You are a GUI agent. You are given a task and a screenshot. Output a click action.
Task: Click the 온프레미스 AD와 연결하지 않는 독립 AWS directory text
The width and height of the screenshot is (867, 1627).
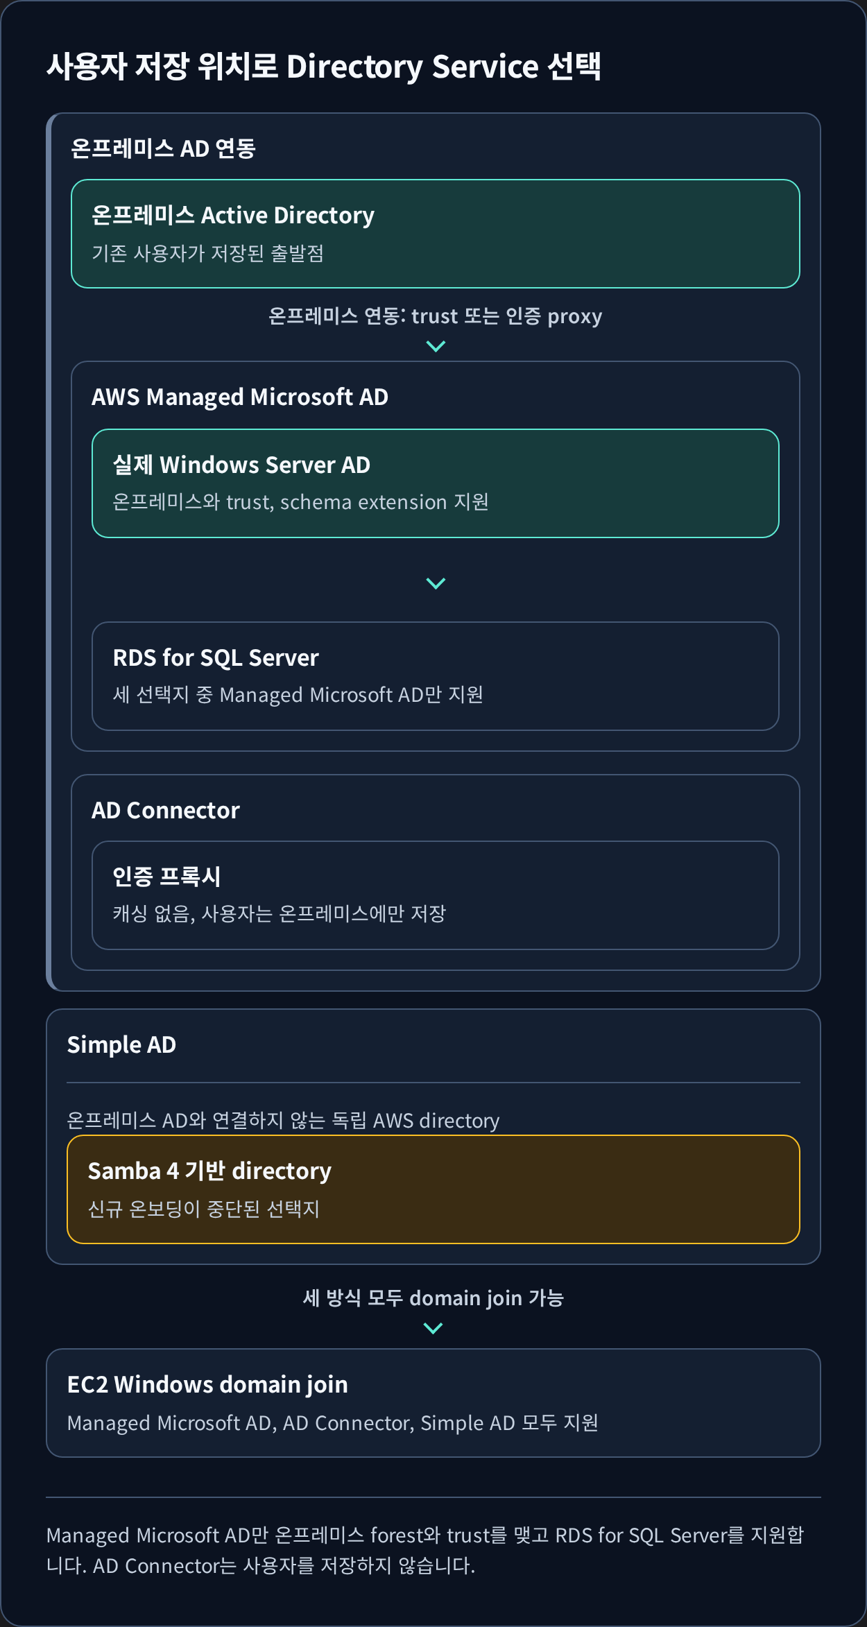(x=283, y=1120)
